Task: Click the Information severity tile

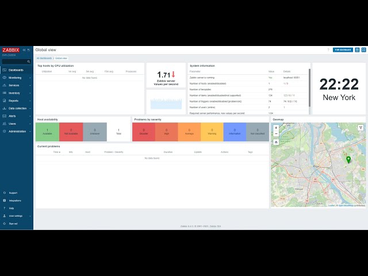Action: coord(235,132)
